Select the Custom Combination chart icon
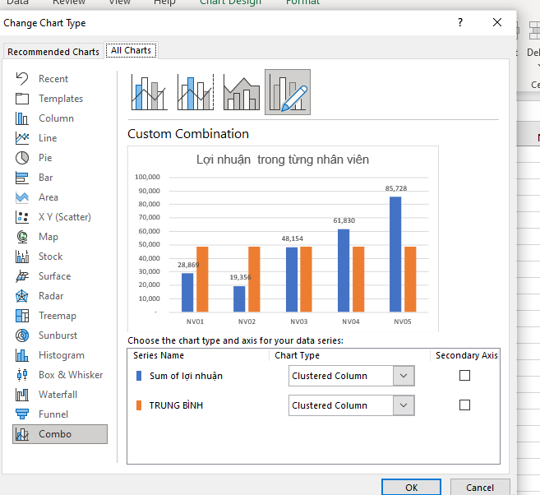 point(288,92)
